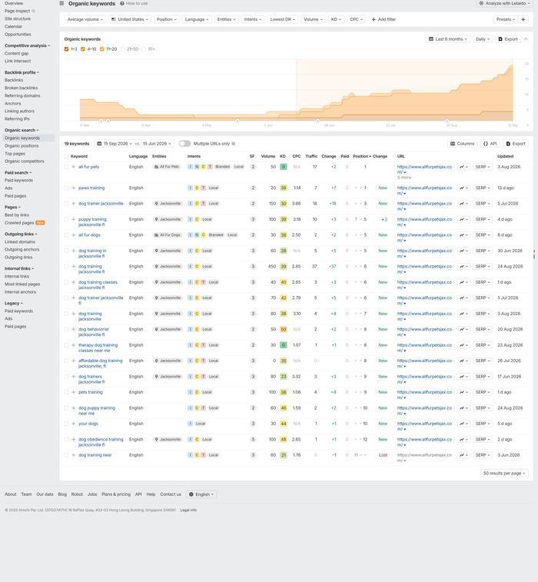The height and width of the screenshot is (582, 538).
Task: Open the United States country dropdown
Action: coord(130,19)
